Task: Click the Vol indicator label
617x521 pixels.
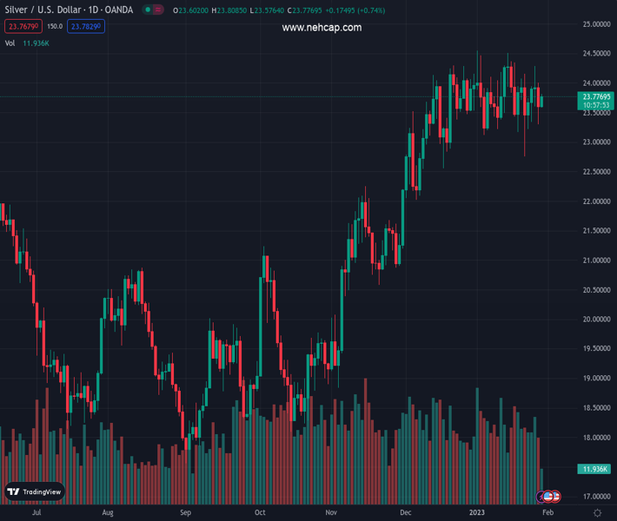Action: pyautogui.click(x=10, y=43)
